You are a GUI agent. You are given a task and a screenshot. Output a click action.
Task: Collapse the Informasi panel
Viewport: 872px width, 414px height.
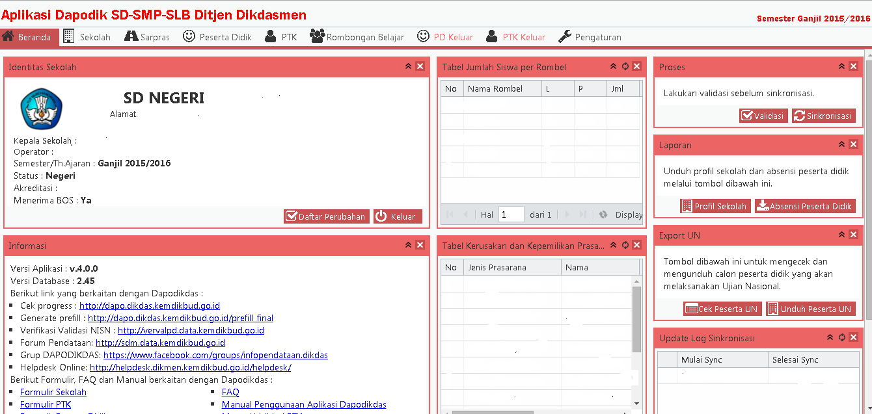(x=408, y=245)
